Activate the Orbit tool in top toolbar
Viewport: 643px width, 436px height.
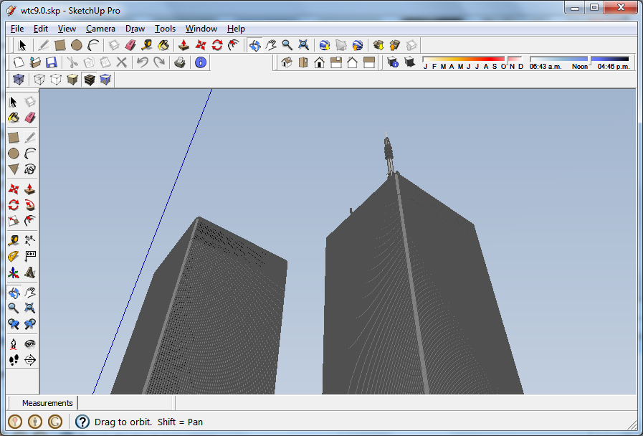(254, 45)
